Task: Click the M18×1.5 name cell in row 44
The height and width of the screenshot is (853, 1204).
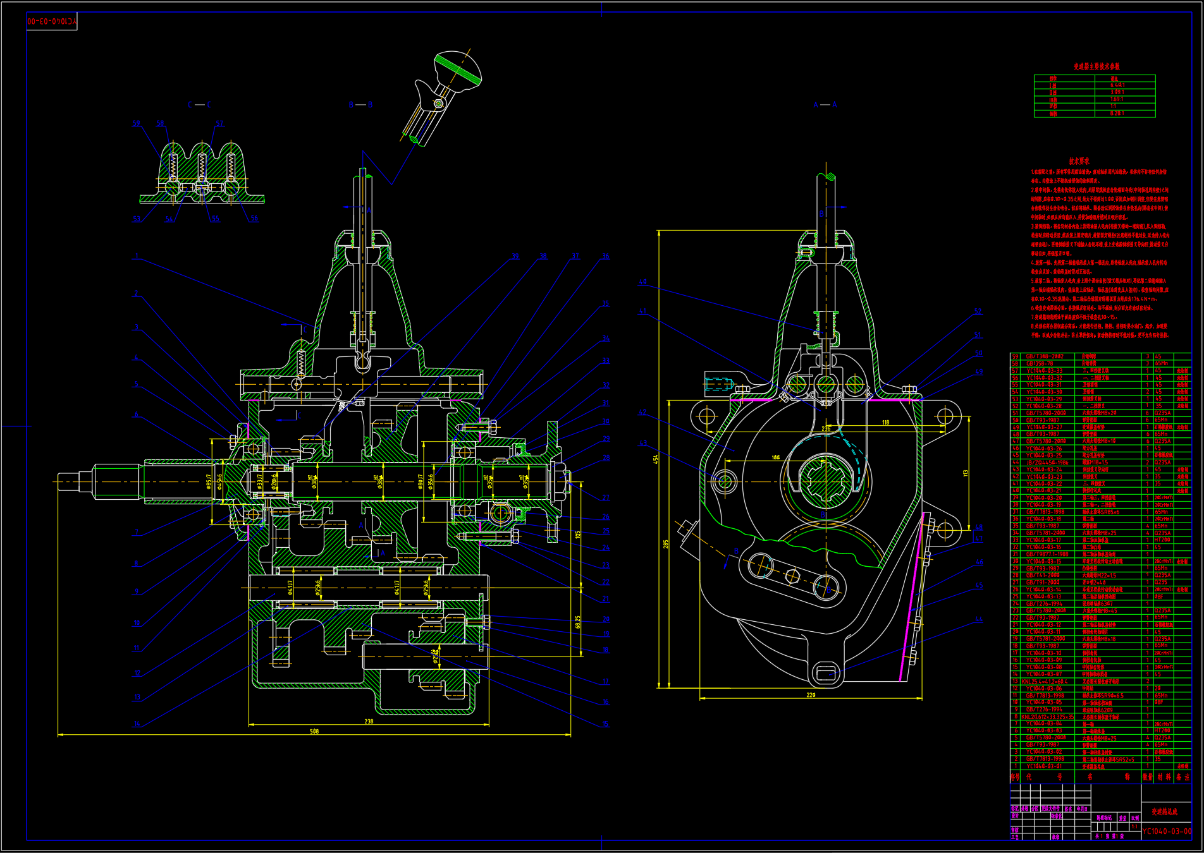Action: point(1095,463)
